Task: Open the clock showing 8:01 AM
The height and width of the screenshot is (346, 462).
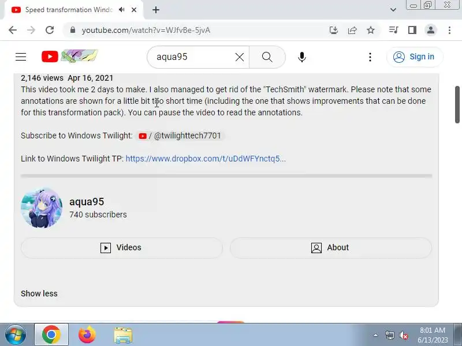Action: [433, 335]
